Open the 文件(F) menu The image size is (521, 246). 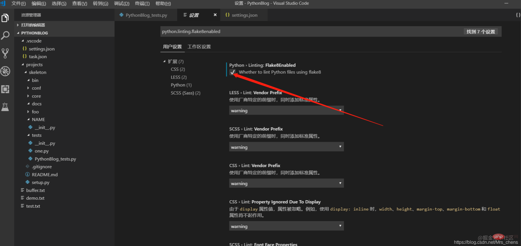[x=19, y=3]
